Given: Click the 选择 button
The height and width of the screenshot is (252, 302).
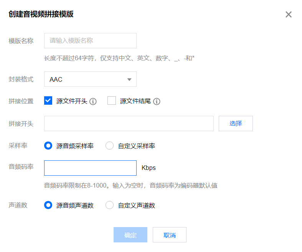Looking at the screenshot, I should [236, 124].
